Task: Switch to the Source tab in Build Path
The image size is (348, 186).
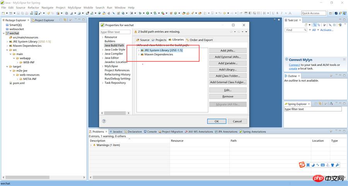Action: pyautogui.click(x=143, y=40)
